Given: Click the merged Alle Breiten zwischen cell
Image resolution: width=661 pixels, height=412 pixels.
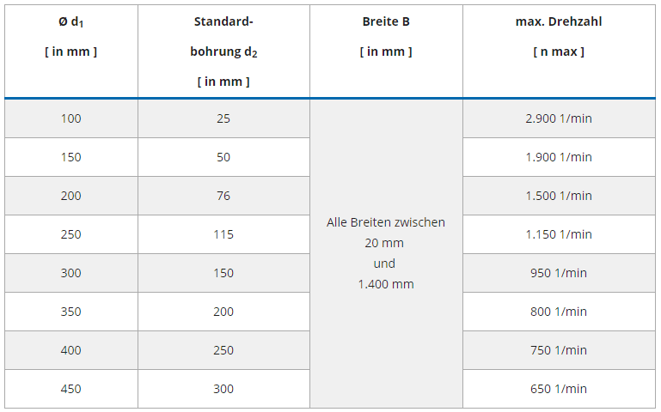Looking at the screenshot, I should pyautogui.click(x=386, y=253).
